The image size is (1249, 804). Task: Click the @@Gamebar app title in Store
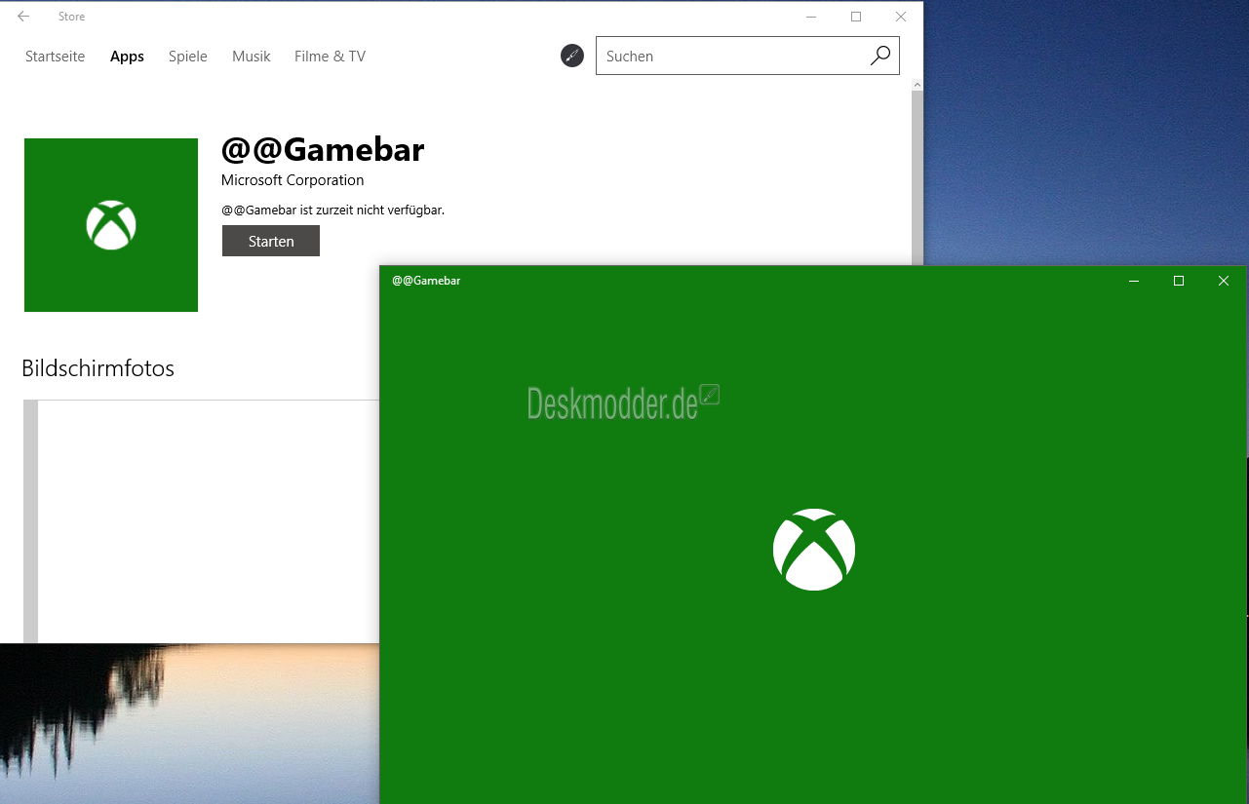coord(323,150)
